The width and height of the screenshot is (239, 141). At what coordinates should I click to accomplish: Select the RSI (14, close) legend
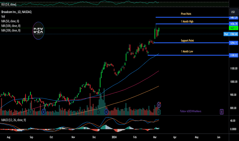(9, 5)
